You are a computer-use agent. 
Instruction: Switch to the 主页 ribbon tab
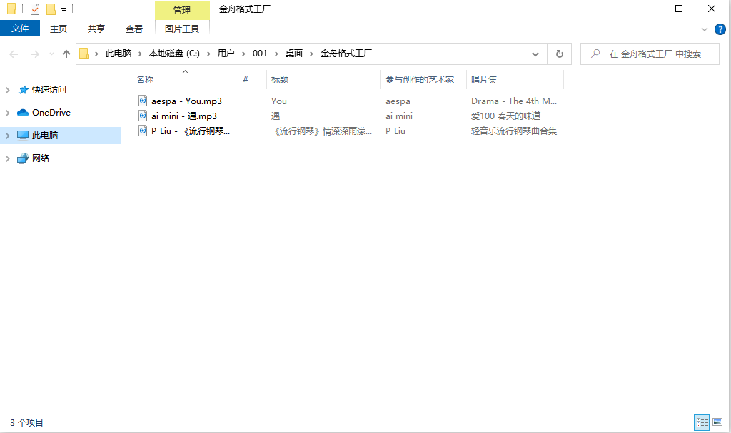click(59, 29)
